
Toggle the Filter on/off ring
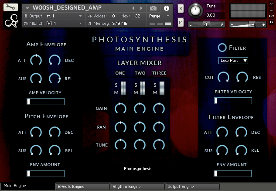click(222, 48)
